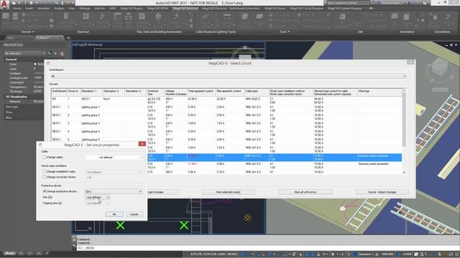Open MagiCAD System Designer ribbon tab
460x258 pixels.
coord(345,9)
